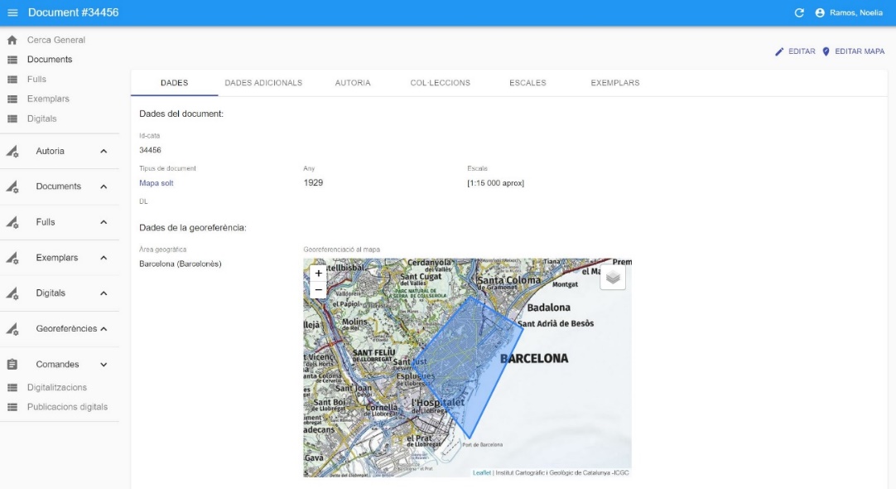Viewport: 896px width, 489px height.
Task: Click the Id-cata value 34456
Action: click(x=150, y=150)
